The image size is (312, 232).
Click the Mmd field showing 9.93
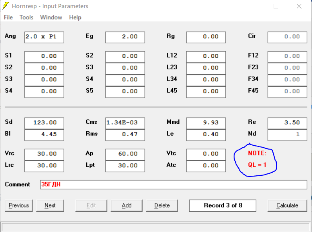pyautogui.click(x=206, y=123)
